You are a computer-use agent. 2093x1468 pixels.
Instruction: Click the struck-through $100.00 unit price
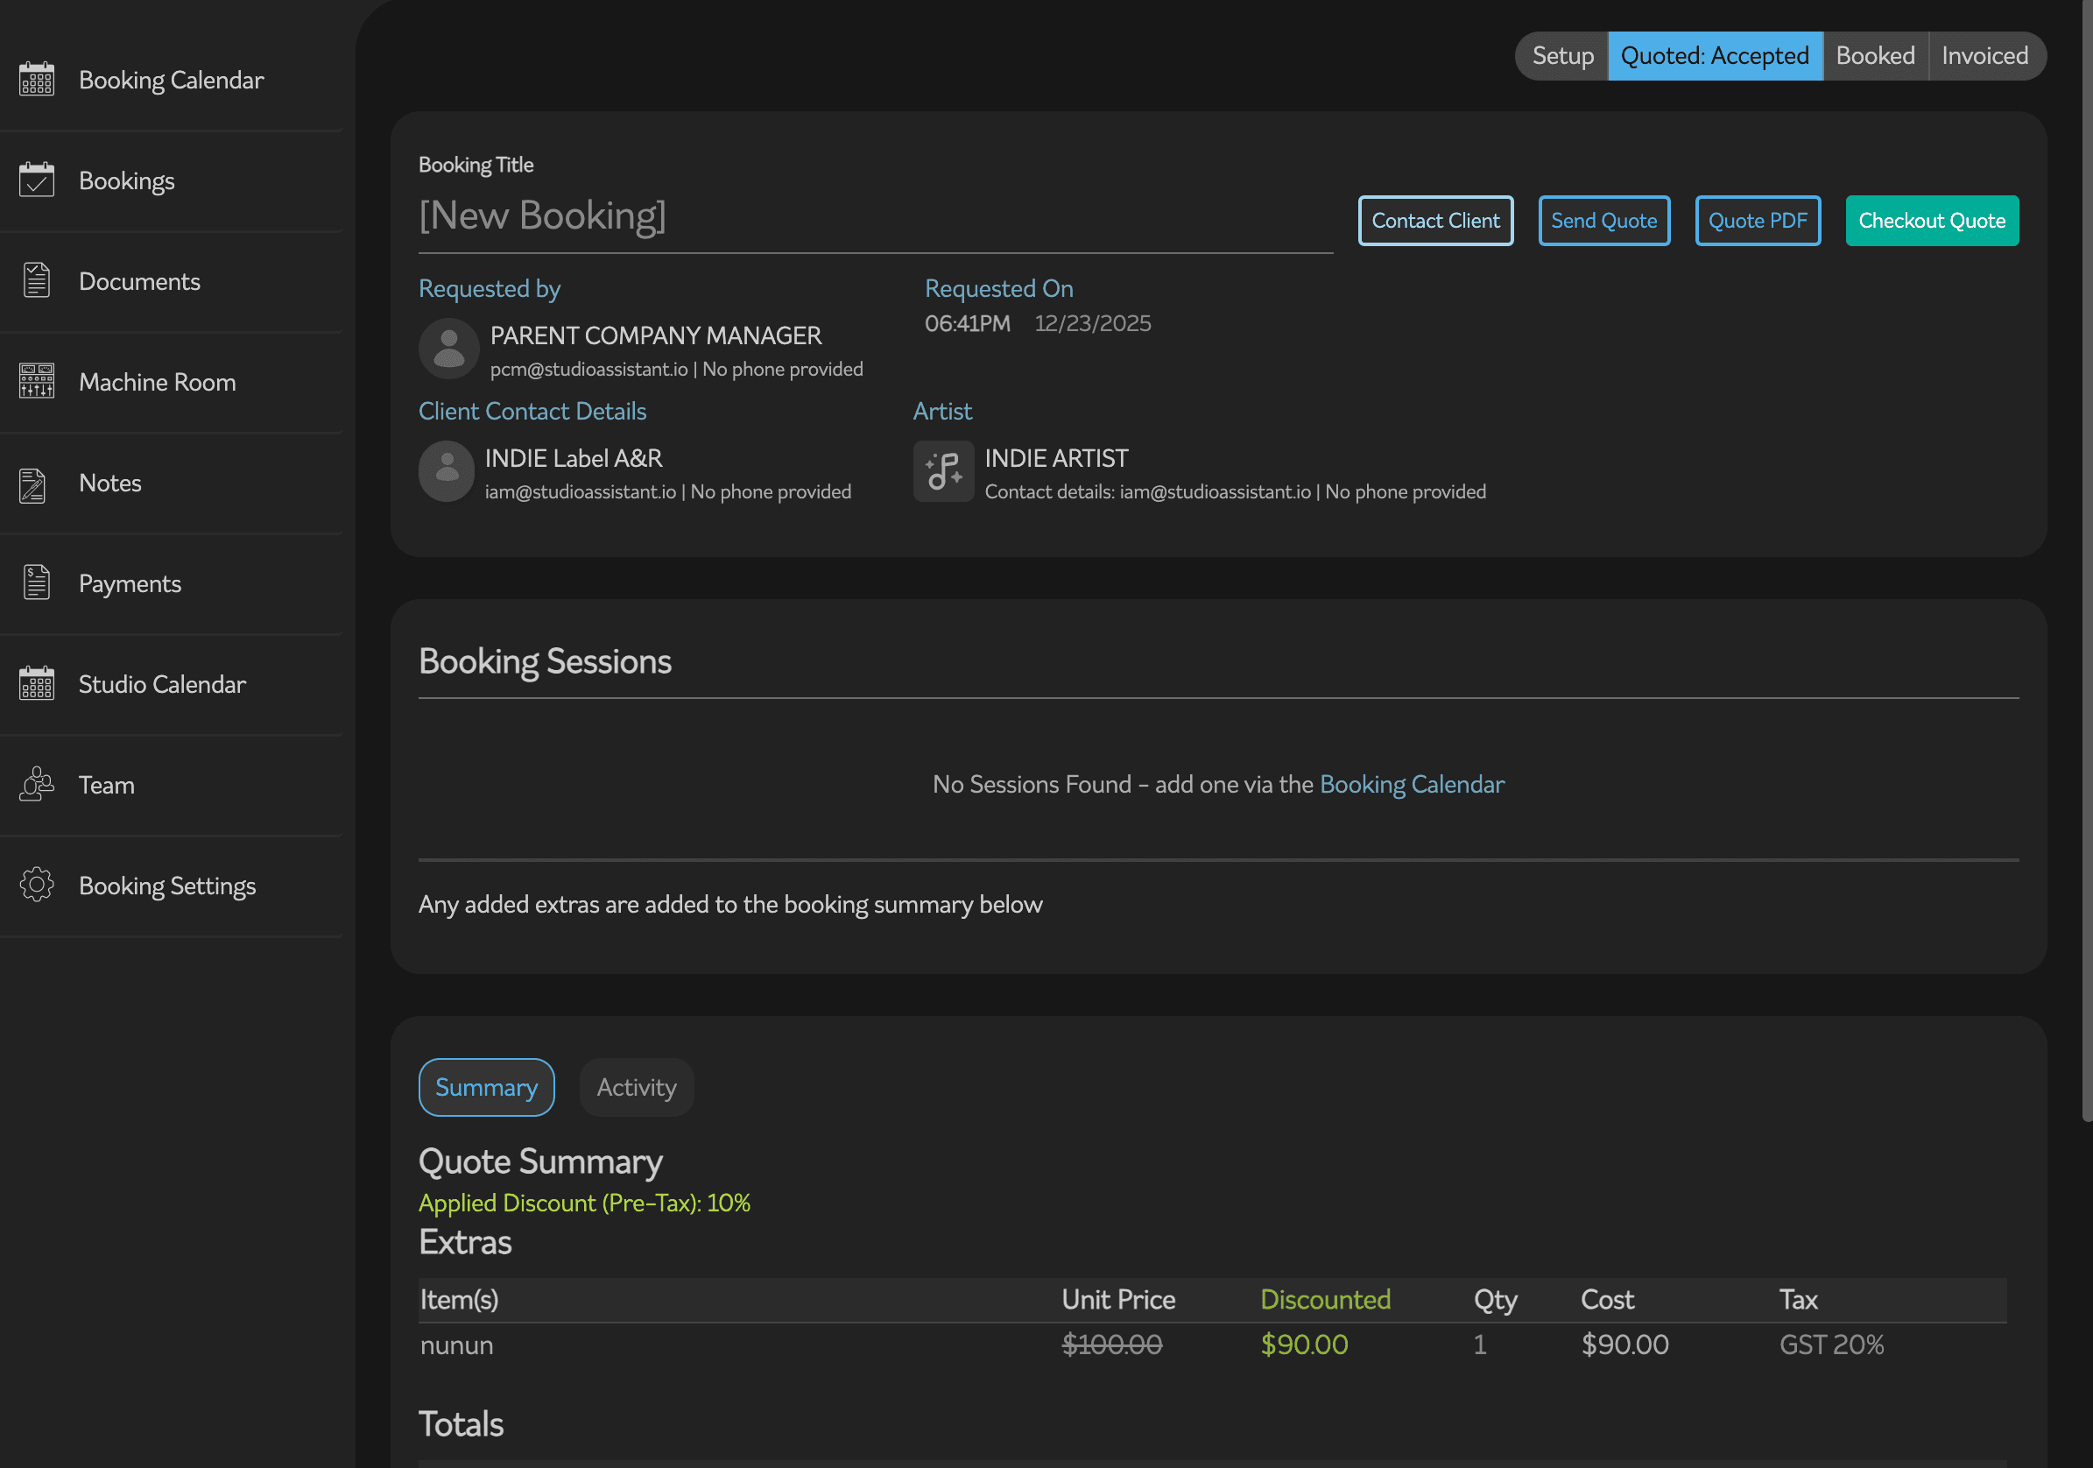pyautogui.click(x=1112, y=1344)
